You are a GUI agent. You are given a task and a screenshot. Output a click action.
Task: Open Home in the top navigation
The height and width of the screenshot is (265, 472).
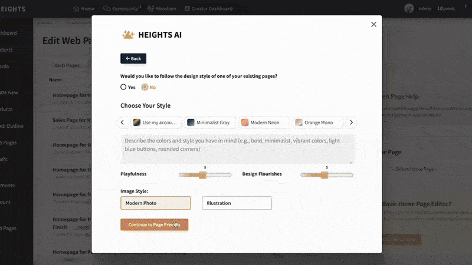pos(84,9)
